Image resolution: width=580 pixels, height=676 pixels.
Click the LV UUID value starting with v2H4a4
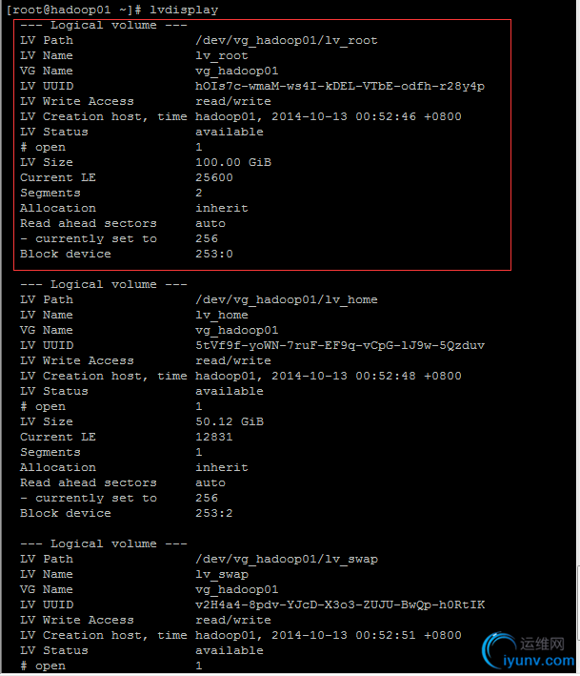point(339,604)
